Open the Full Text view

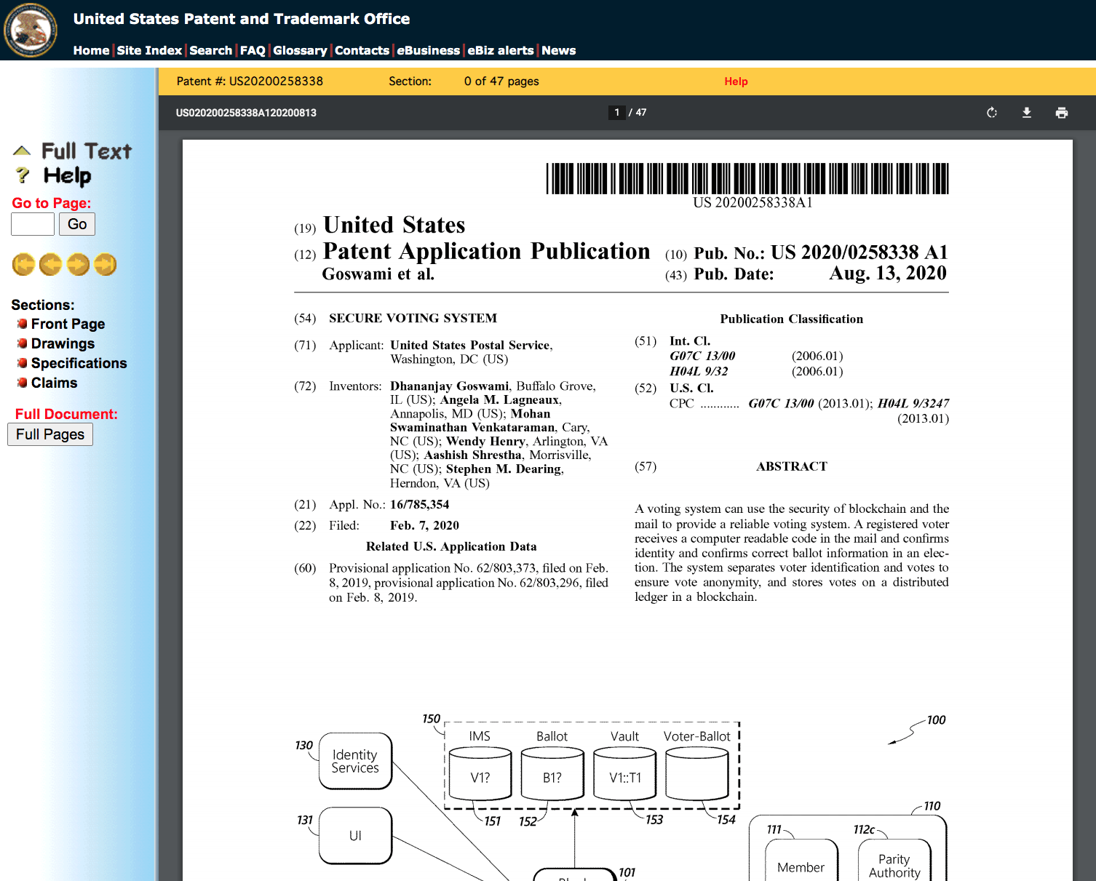point(87,151)
